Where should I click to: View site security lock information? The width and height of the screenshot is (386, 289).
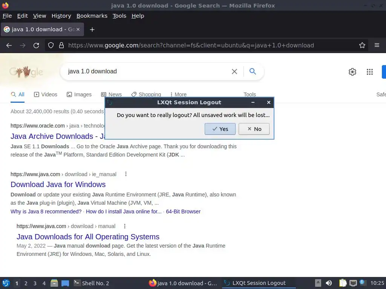(61, 45)
